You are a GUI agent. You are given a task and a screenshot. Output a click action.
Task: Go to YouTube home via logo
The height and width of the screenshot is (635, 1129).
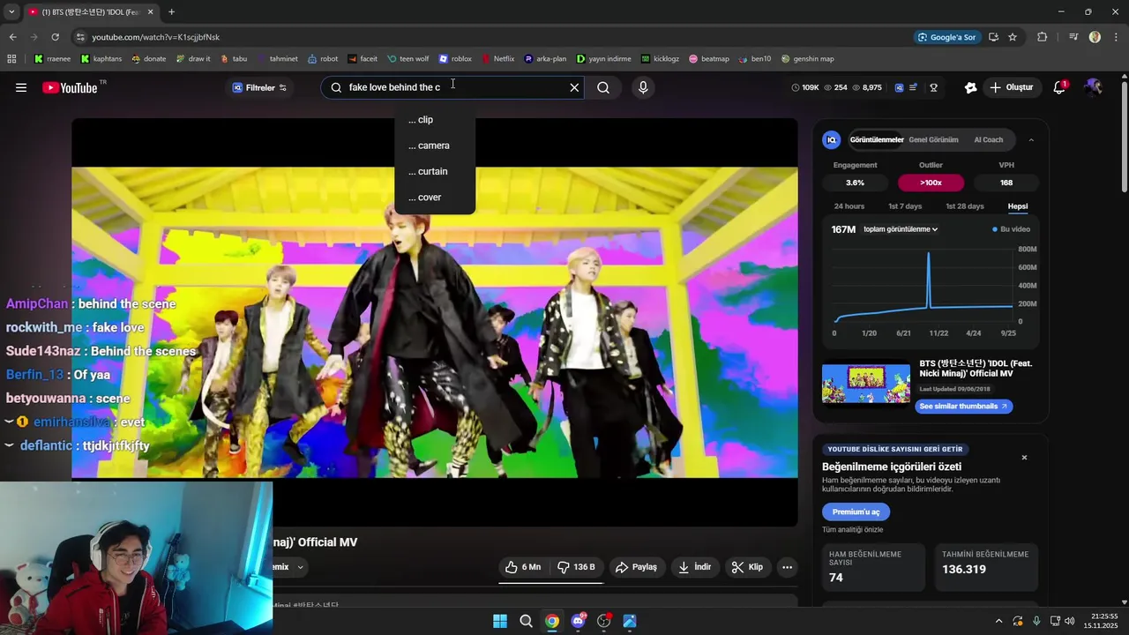pyautogui.click(x=71, y=87)
